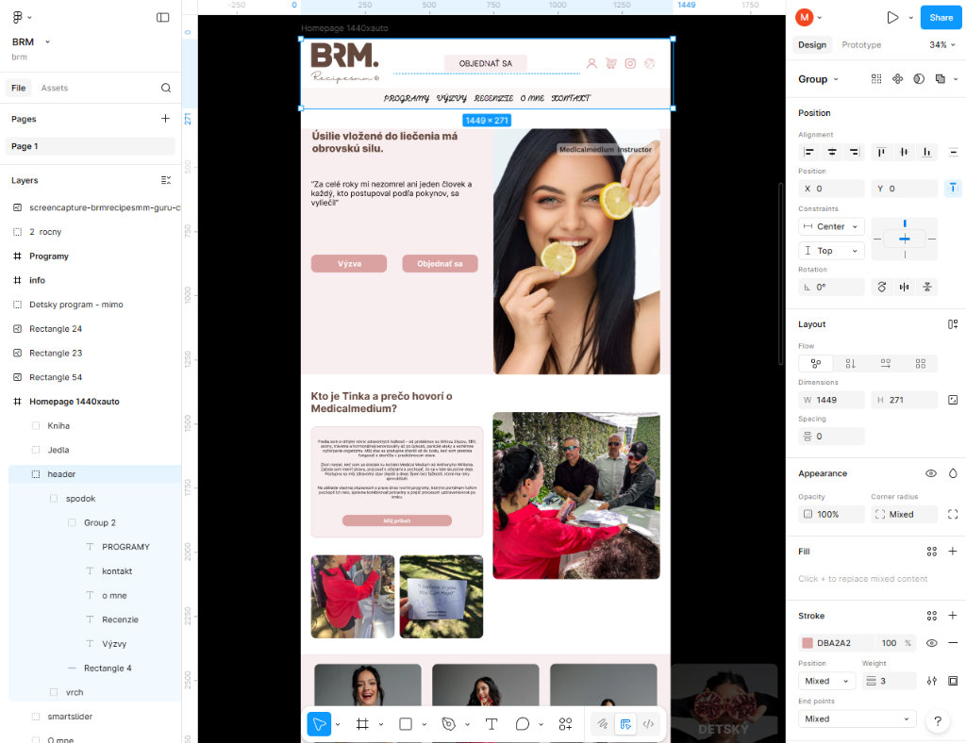Image resolution: width=966 pixels, height=743 pixels.
Task: Select the smartslider layer
Action: click(70, 717)
